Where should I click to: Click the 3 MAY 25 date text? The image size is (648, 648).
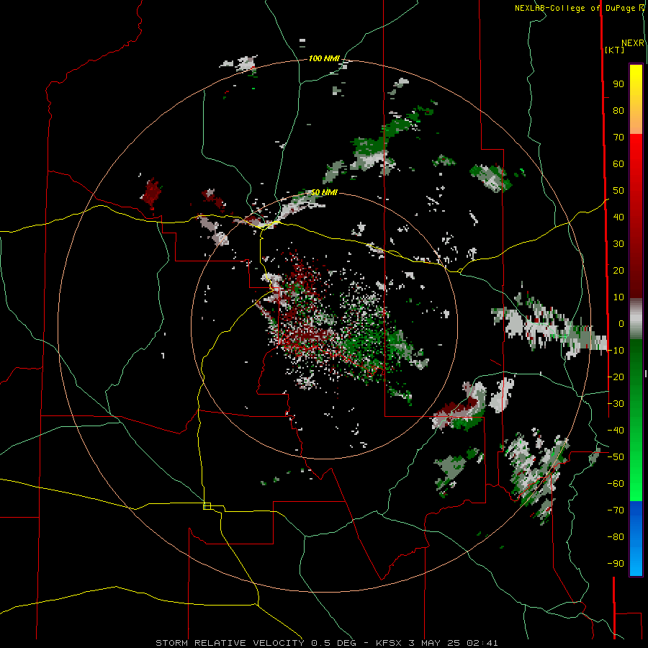click(x=435, y=643)
